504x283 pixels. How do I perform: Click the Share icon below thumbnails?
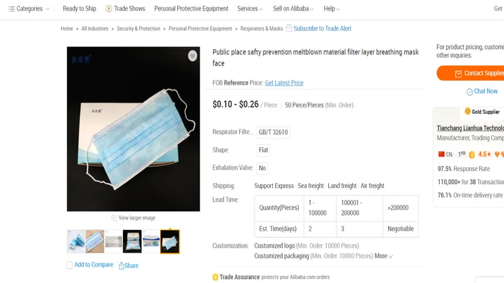(x=122, y=265)
